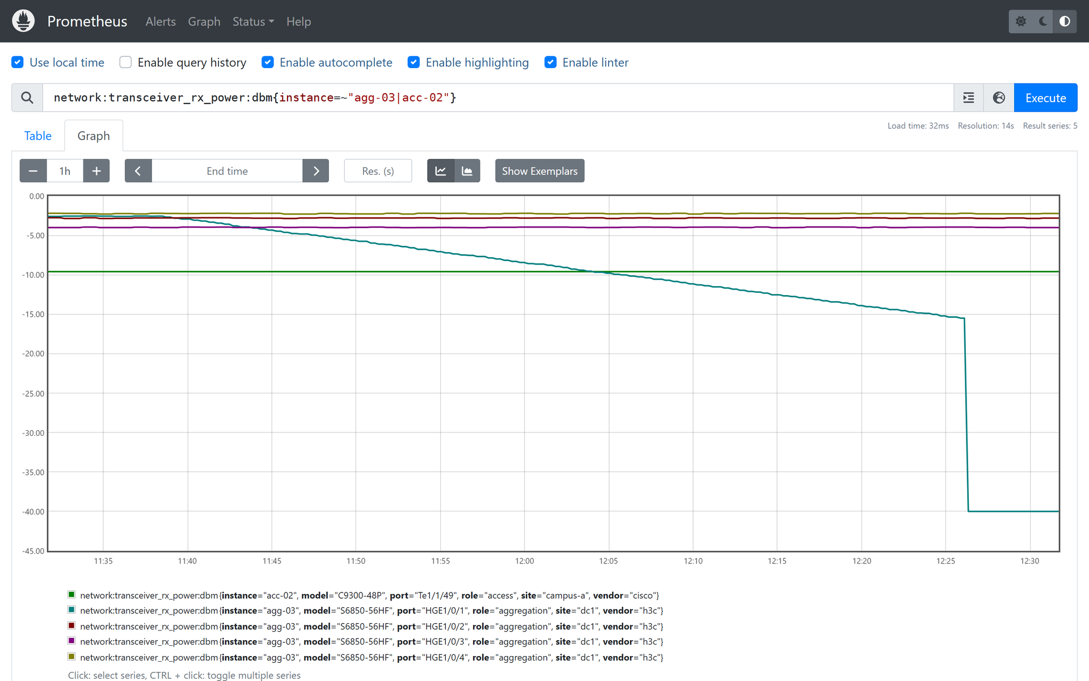1089x681 pixels.
Task: Toggle Enable autocomplete checkbox
Action: (268, 62)
